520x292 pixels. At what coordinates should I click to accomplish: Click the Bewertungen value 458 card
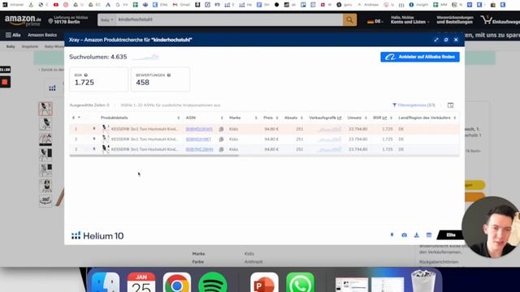[160, 79]
